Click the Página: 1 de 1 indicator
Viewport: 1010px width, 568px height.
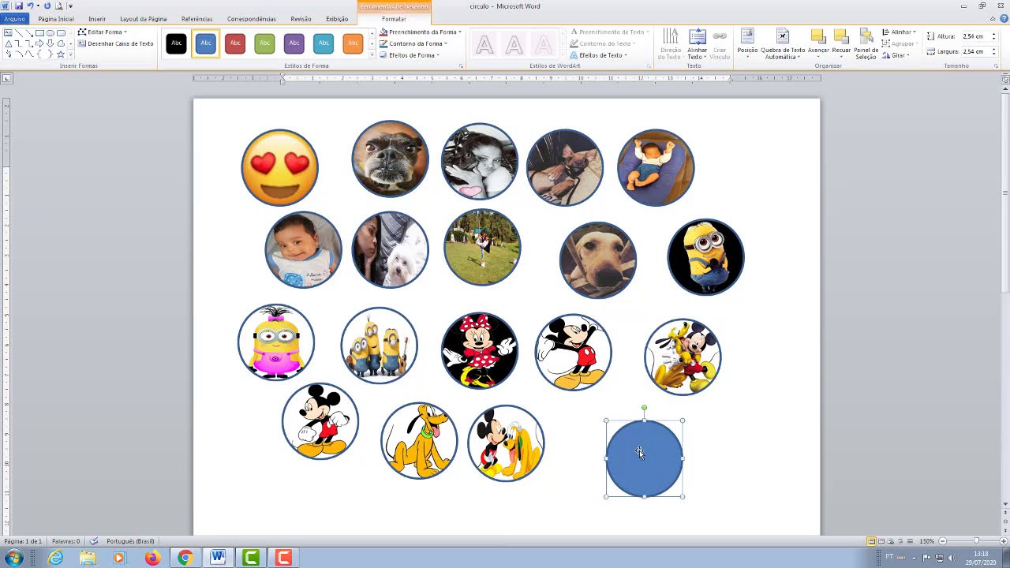23,541
